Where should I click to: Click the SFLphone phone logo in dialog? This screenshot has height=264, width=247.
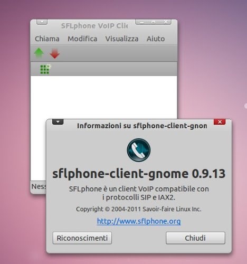[139, 150]
